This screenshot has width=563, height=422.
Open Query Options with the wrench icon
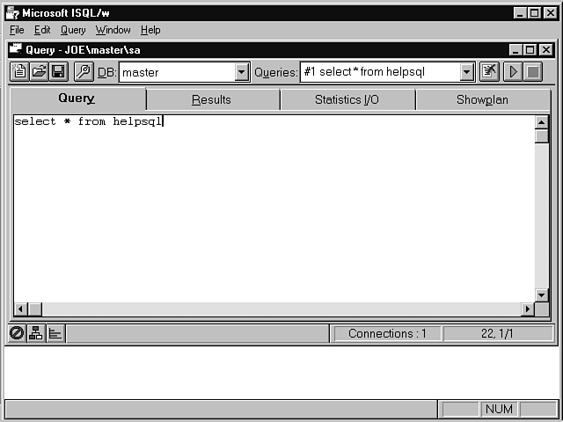84,72
